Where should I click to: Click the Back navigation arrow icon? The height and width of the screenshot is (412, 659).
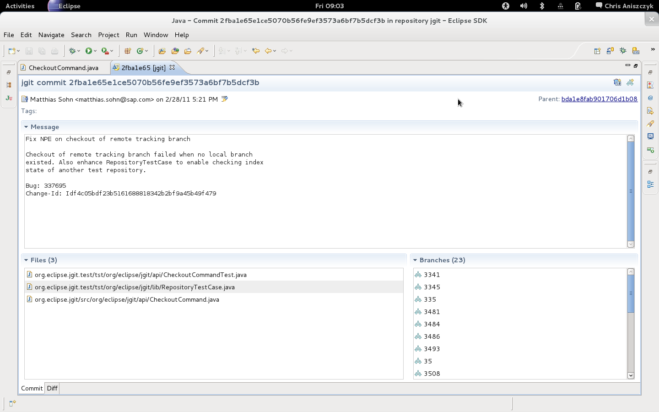click(268, 51)
